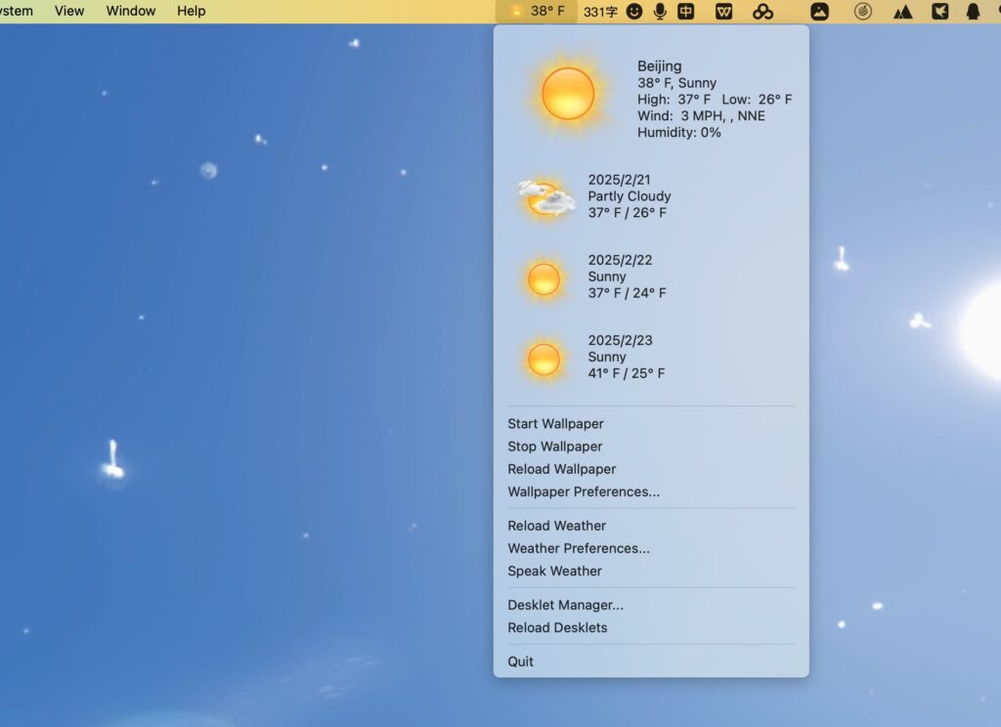Click the mountain peaks menu bar icon
This screenshot has width=1001, height=727.
pyautogui.click(x=904, y=11)
